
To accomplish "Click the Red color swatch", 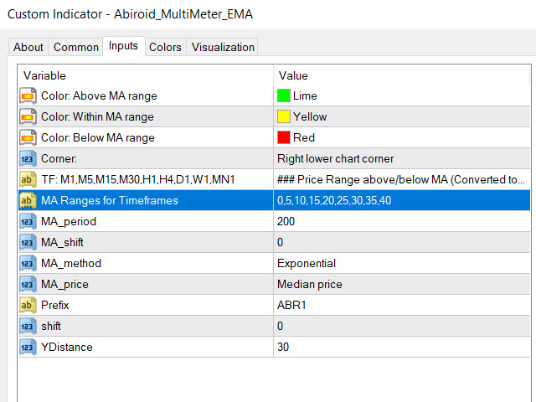I will (x=284, y=137).
